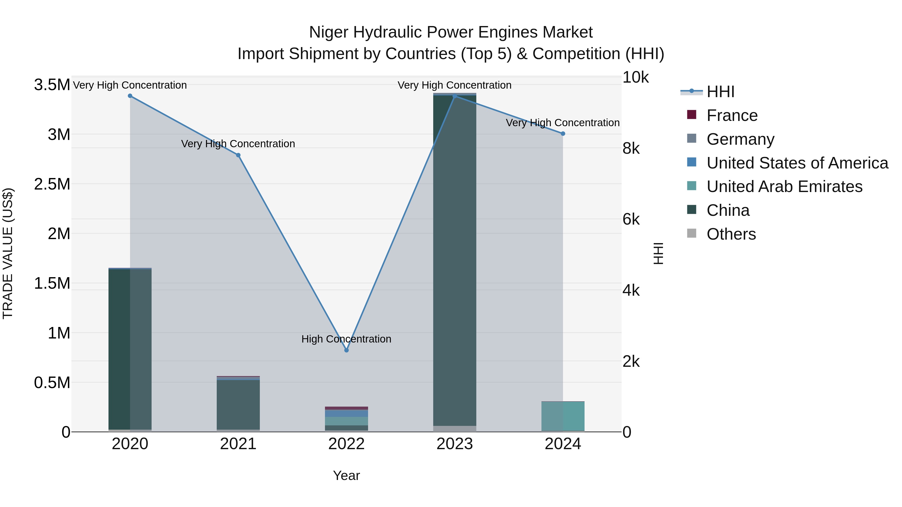This screenshot has height=507, width=902.
Task: Click 'Very High Concentration' label above 2020
Action: (x=130, y=85)
